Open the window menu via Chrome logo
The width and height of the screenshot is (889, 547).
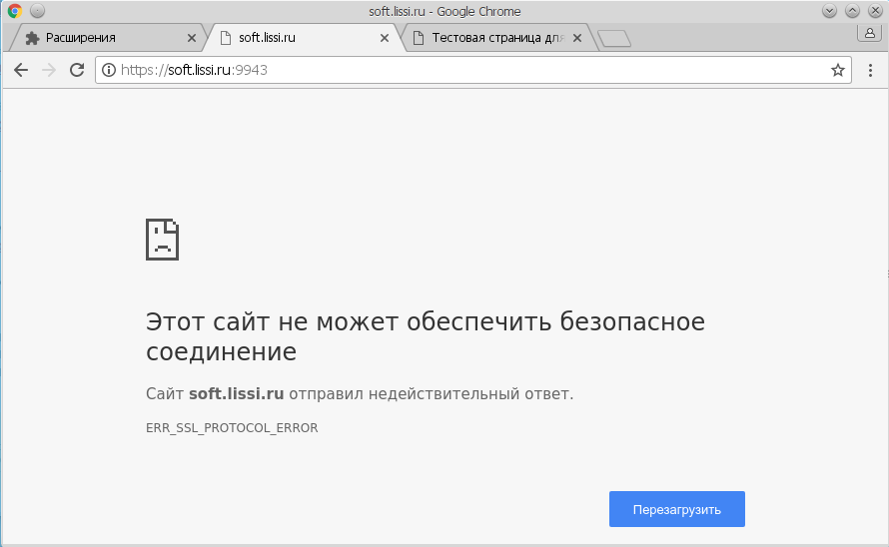[x=15, y=11]
